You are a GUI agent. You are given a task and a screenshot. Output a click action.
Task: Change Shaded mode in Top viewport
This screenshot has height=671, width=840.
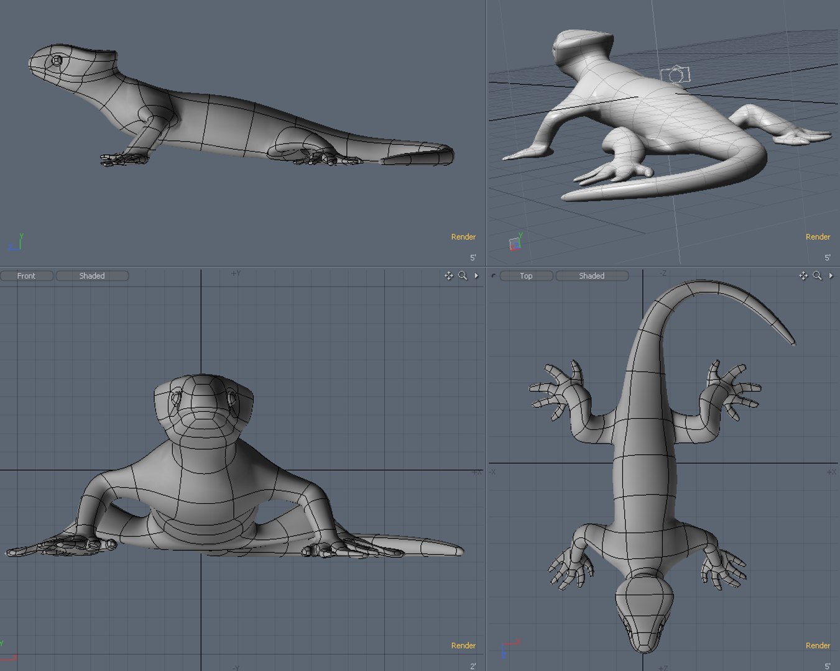tap(592, 276)
